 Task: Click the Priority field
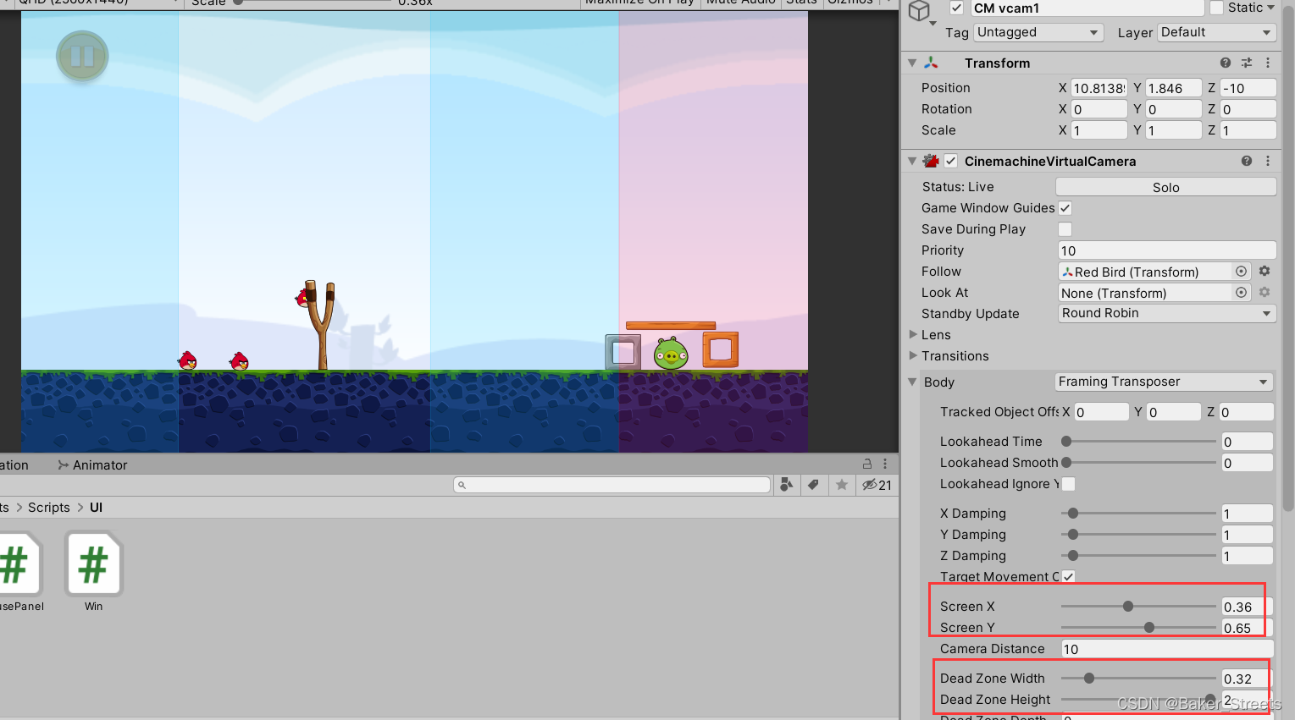pyautogui.click(x=1167, y=250)
